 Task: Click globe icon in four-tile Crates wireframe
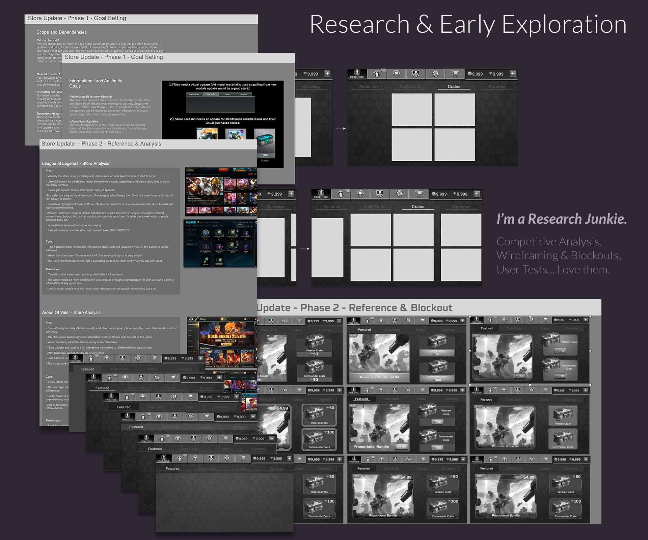tap(435, 74)
